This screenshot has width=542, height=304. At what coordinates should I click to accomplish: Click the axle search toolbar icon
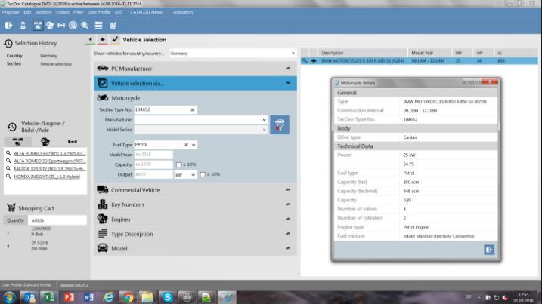coord(61,25)
